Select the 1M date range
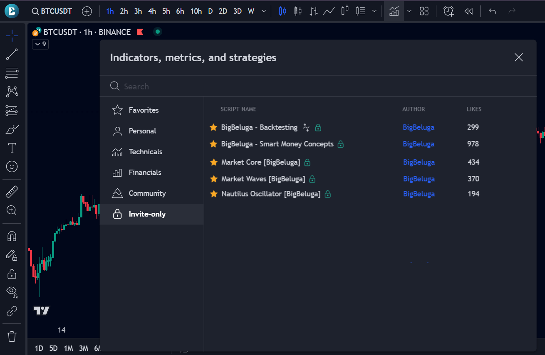 coord(68,348)
